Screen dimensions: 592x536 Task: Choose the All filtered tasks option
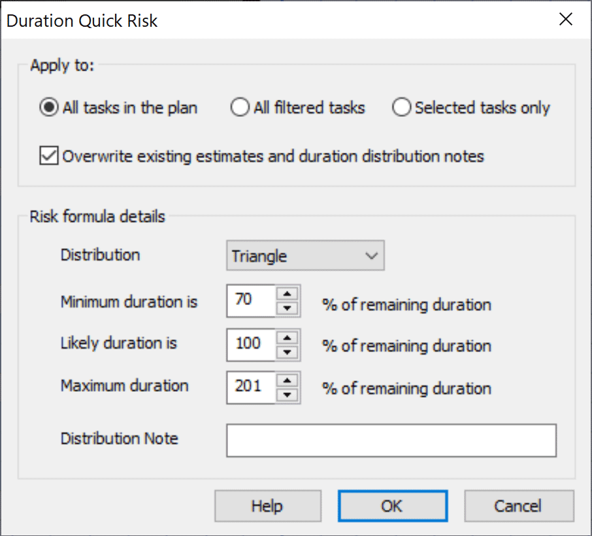[x=240, y=108]
